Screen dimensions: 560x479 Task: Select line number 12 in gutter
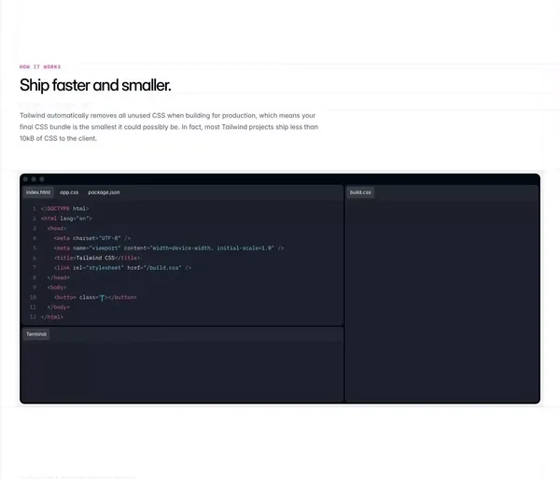[33, 317]
